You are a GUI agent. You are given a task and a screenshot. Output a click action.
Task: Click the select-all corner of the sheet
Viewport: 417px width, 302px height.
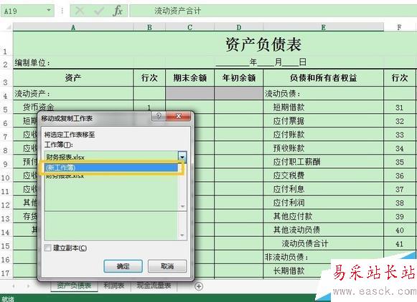pyautogui.click(x=7, y=26)
